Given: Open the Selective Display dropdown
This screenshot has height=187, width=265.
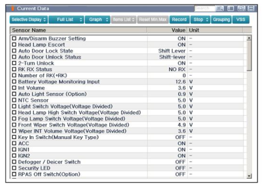Looking at the screenshot, I should point(29,20).
